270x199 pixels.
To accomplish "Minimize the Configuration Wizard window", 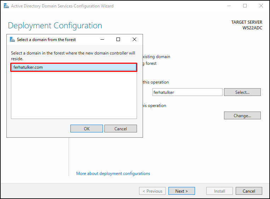I will 229,6.
